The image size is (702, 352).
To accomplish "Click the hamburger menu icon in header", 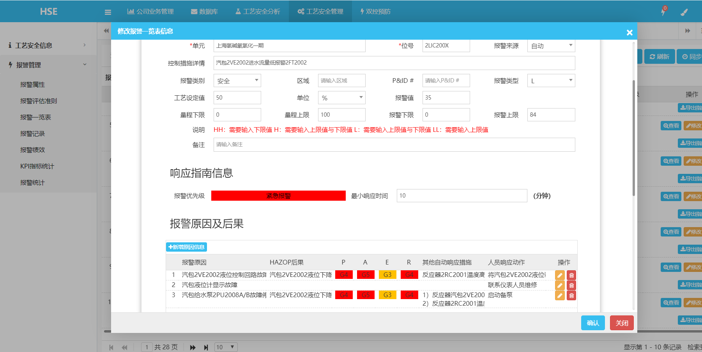I will 108,12.
